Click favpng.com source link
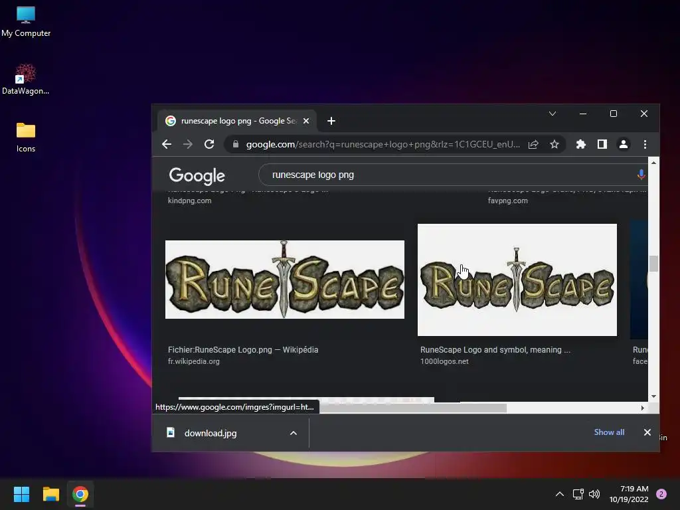Image resolution: width=680 pixels, height=510 pixels. point(507,201)
